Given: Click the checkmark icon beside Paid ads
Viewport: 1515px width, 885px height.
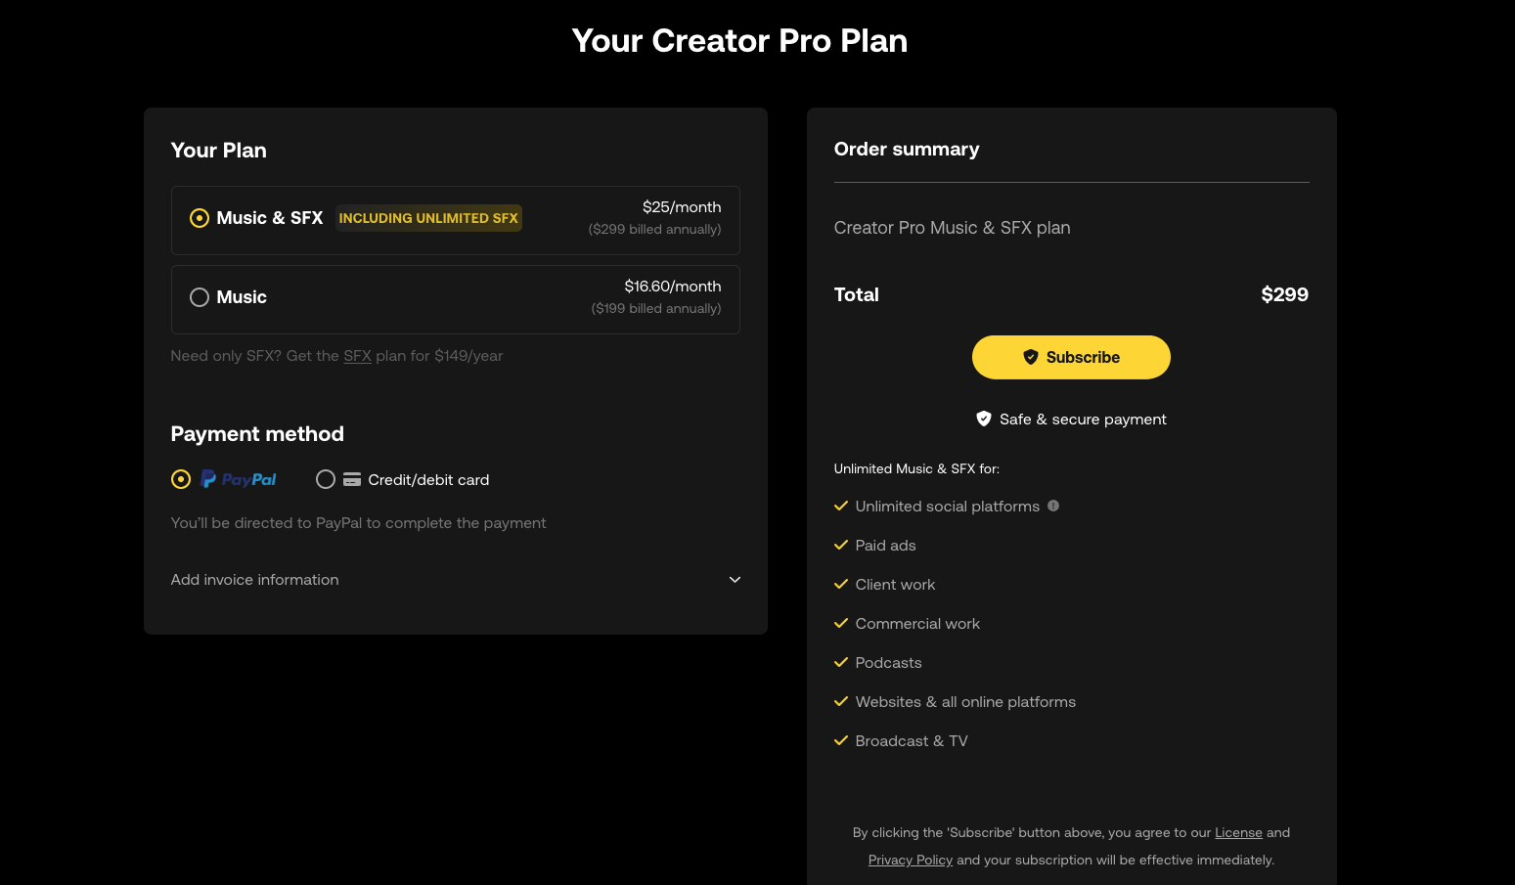Looking at the screenshot, I should 841,545.
